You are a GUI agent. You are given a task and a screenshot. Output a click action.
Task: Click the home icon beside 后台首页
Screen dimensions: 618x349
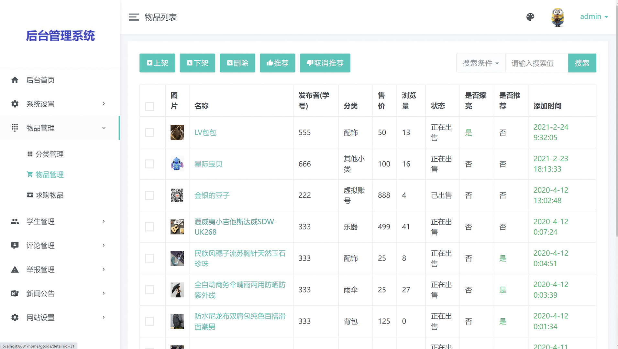[15, 80]
